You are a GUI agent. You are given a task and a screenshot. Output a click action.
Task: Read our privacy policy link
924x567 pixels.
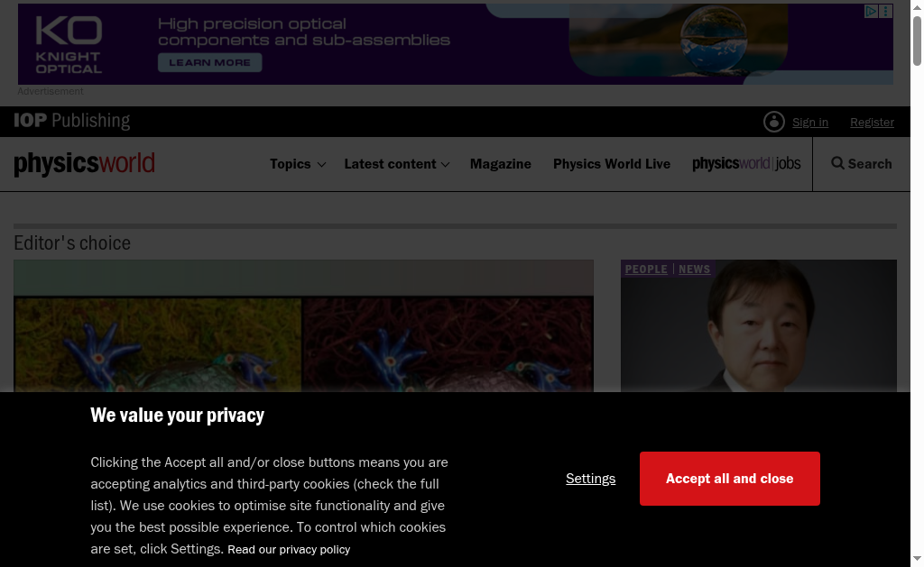[x=288, y=549]
